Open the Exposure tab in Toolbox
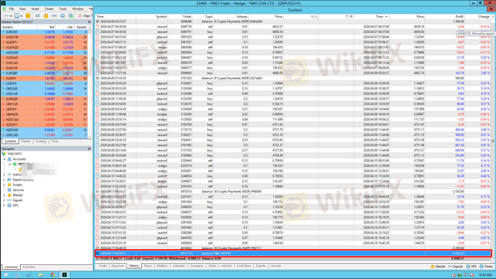The width and height of the screenshot is (496, 279). 118,266
